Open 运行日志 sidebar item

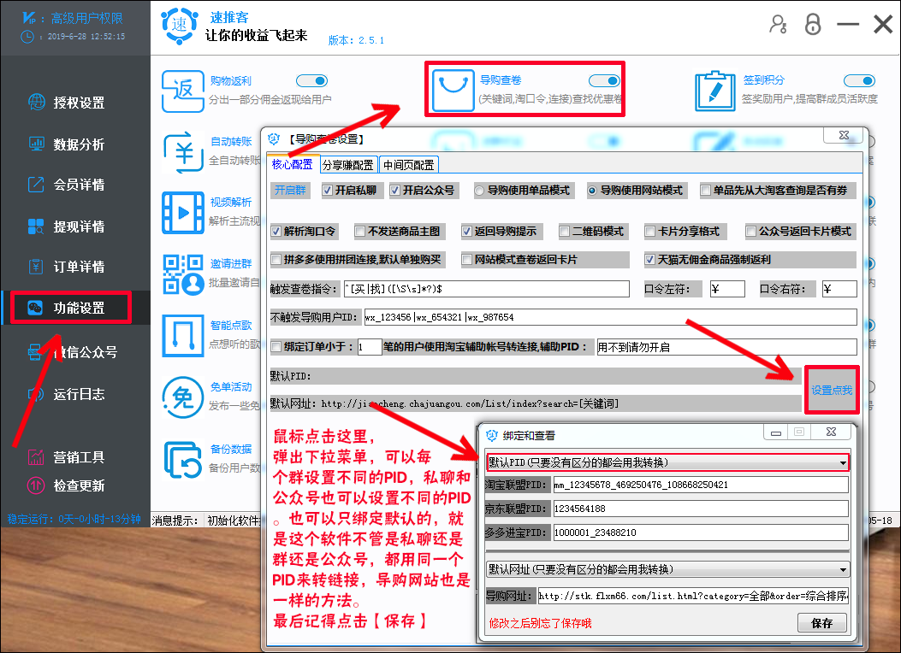[x=67, y=394]
